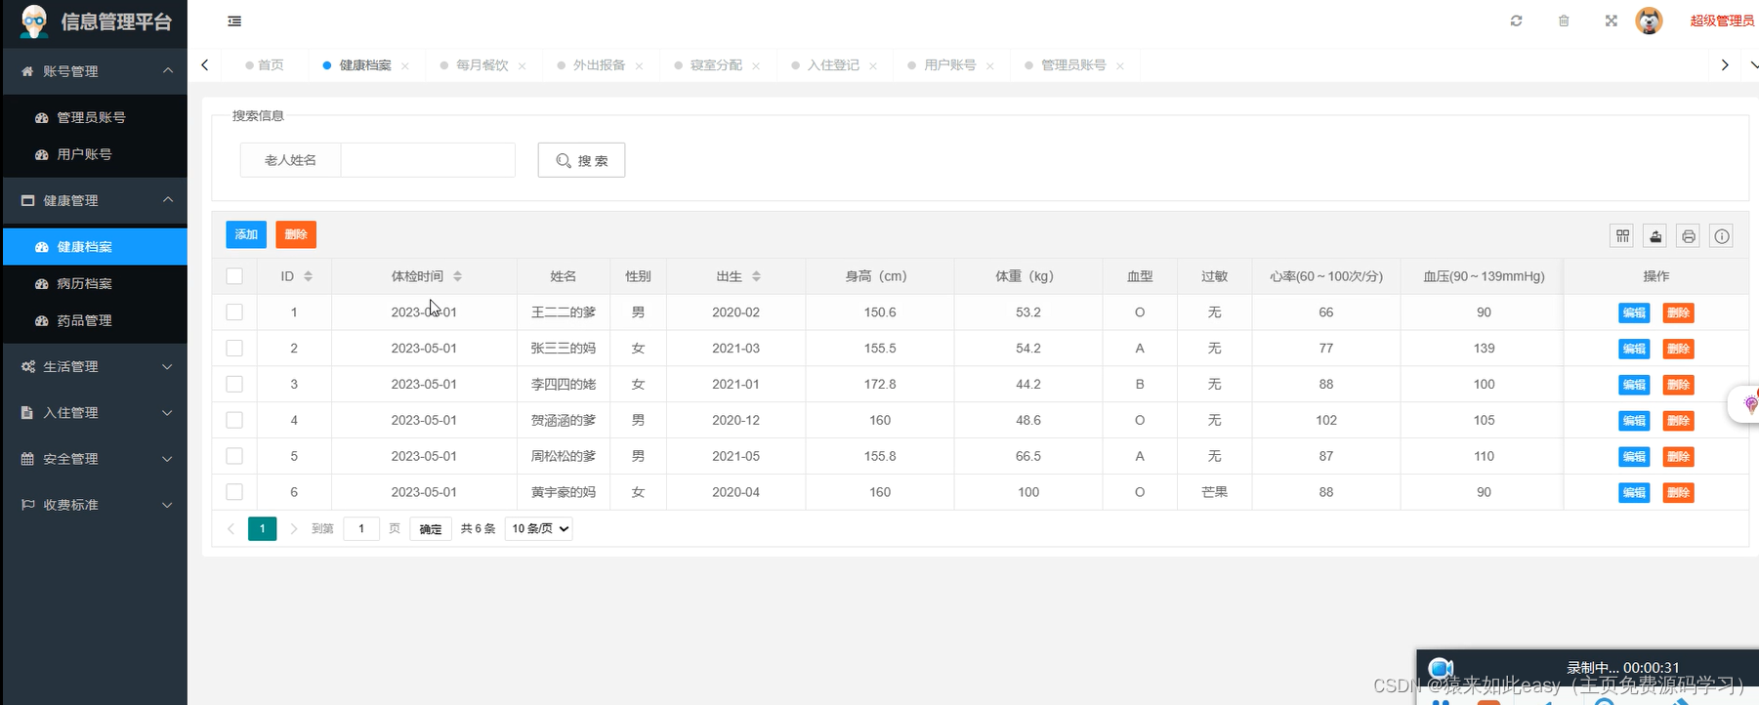Click the page number jump field
Image resolution: width=1759 pixels, height=705 pixels.
coord(361,528)
